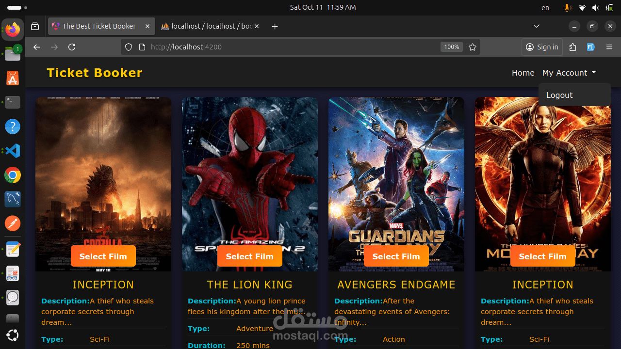Open the Firefox hamburger application menu

tap(610, 47)
